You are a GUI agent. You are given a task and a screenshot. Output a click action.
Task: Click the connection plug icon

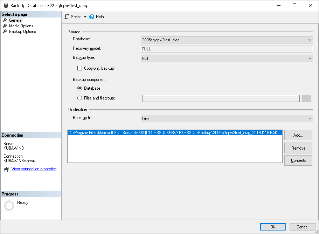(x=6, y=169)
